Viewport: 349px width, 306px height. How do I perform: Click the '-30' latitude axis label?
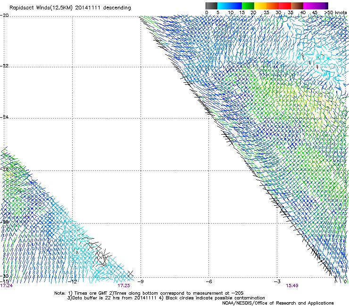(x=4, y=276)
